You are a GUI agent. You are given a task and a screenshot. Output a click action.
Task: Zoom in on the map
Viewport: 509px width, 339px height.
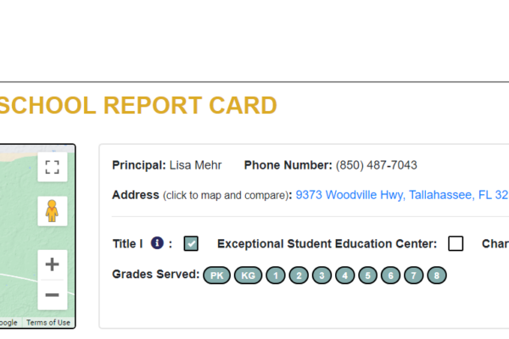(x=53, y=264)
